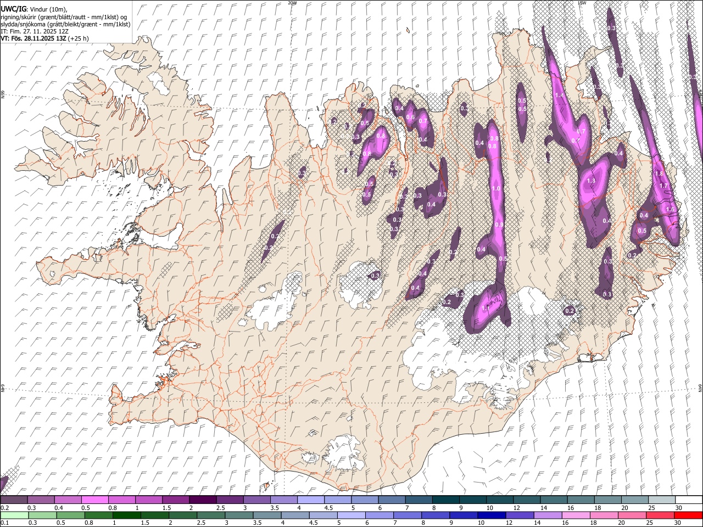The image size is (703, 527).
Task: Click the 'IT: Fim. 27. 11. 2025 12Z' line
Action: click(35, 31)
